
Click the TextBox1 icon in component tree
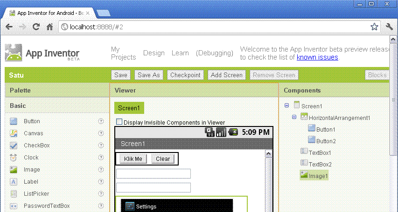click(x=304, y=151)
